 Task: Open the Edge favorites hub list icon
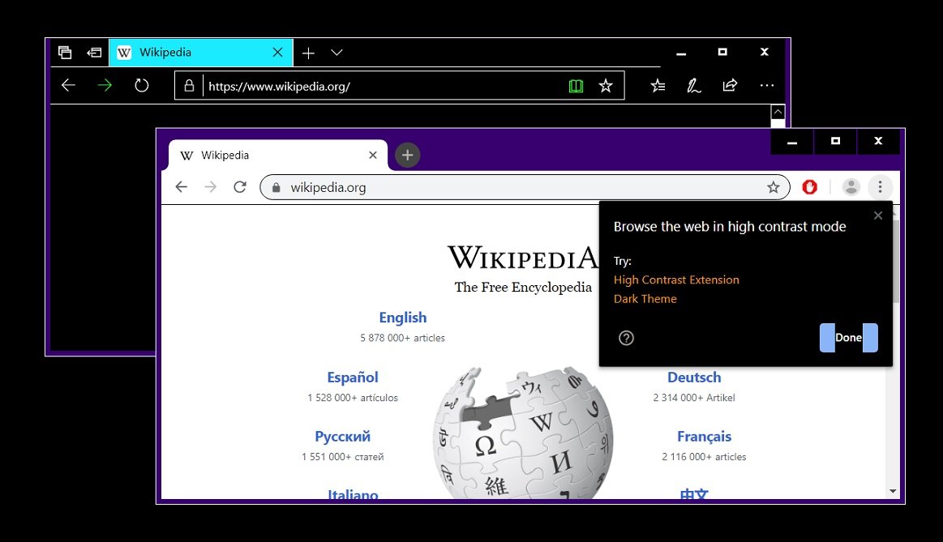pos(658,86)
